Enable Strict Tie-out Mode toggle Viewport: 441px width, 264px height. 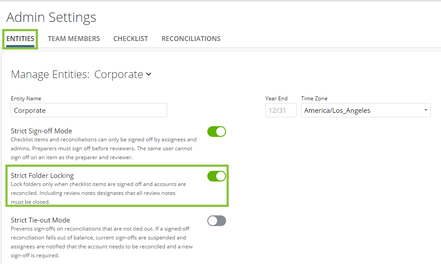click(x=217, y=221)
